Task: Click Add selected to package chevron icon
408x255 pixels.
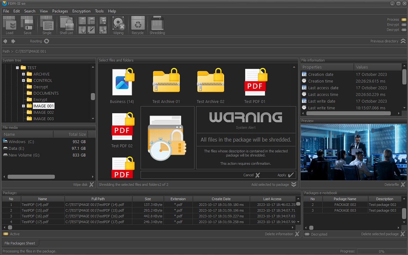Action: (x=294, y=184)
